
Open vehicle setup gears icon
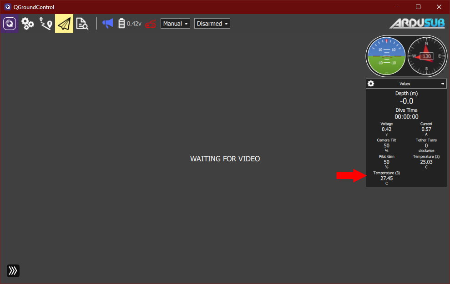[x=28, y=24]
